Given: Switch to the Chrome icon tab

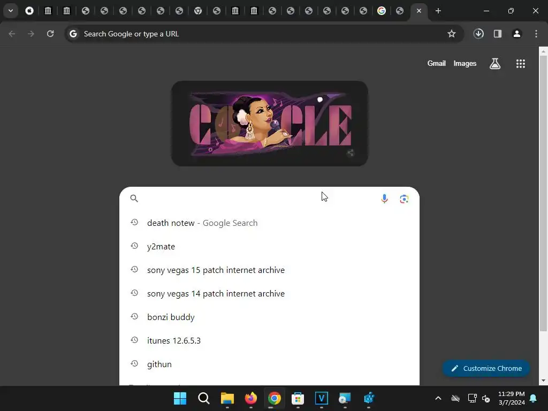Looking at the screenshot, I should [x=198, y=11].
